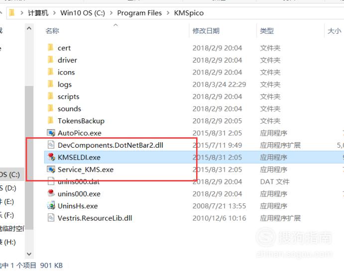Click navigation pane scroll up arrow

tap(29, 28)
